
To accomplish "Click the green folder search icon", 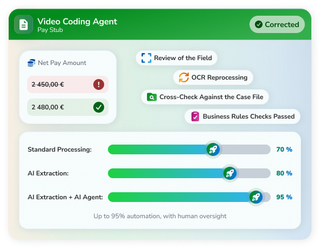I will pos(152,97).
